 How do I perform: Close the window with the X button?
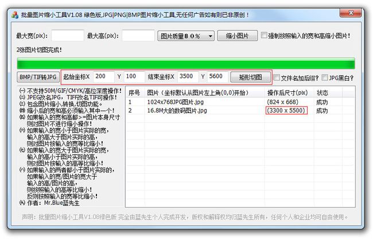pyautogui.click(x=351, y=13)
